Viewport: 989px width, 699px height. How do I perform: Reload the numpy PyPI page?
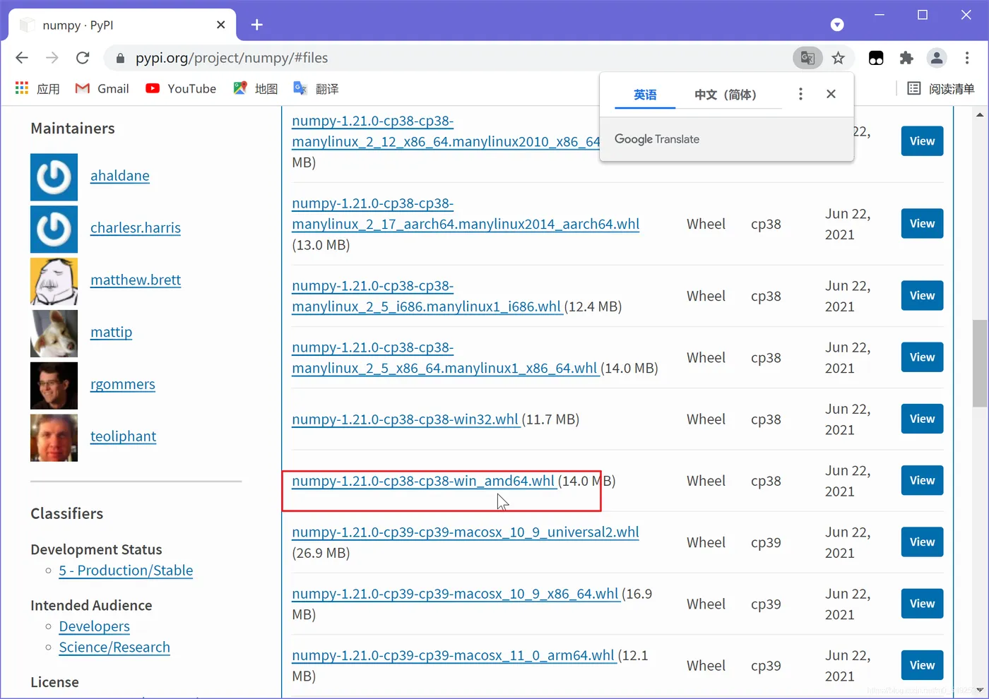coord(83,58)
